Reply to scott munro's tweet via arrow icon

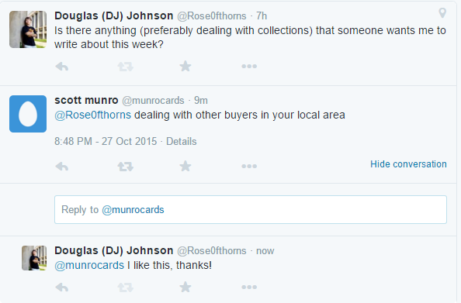point(62,167)
